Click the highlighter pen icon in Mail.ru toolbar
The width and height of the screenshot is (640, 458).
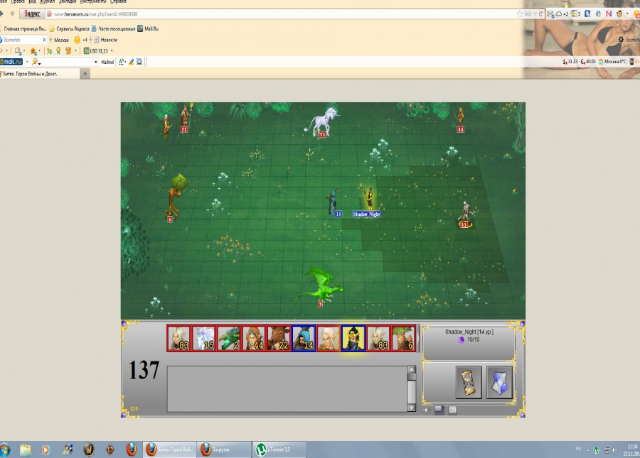pos(131,62)
